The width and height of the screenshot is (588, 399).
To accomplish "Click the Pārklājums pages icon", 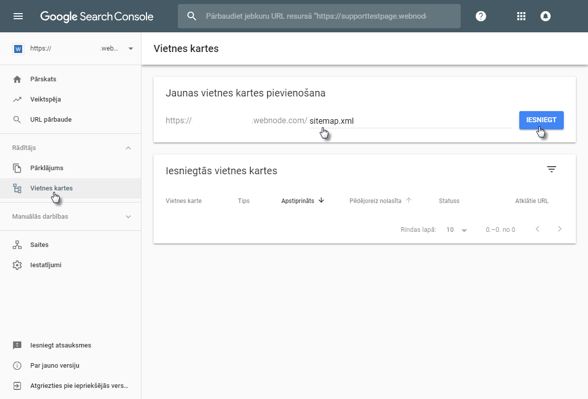I will click(17, 168).
